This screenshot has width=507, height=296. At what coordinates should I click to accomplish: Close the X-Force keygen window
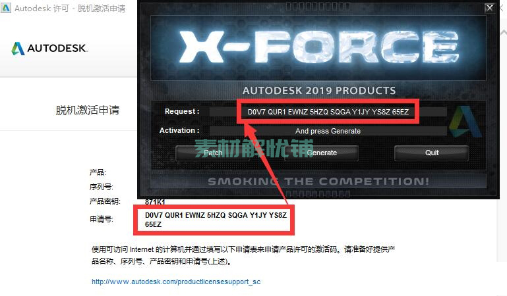(490, 7)
